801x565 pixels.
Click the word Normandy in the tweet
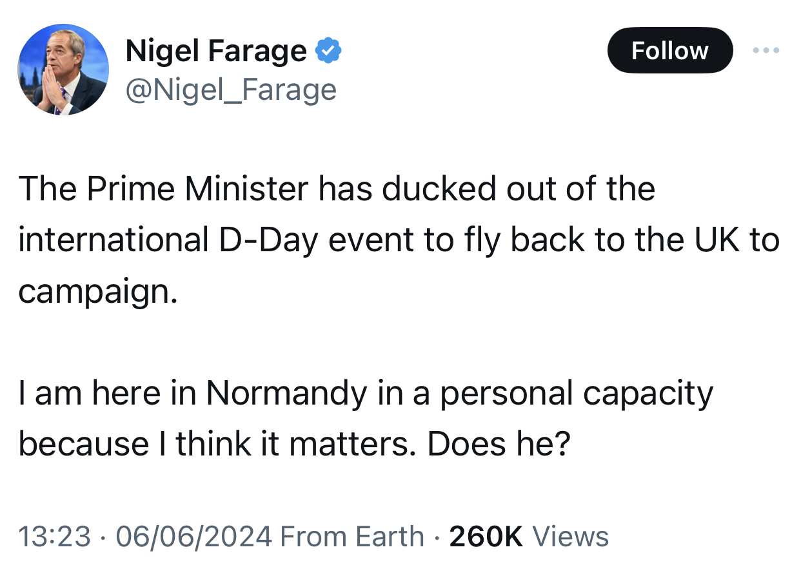pos(286,394)
